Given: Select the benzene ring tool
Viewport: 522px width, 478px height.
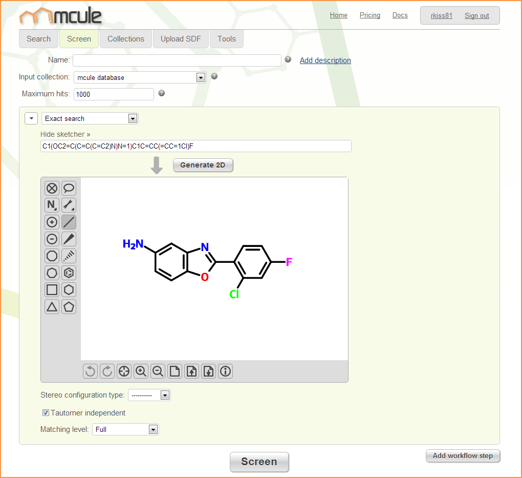Looking at the screenshot, I should pyautogui.click(x=69, y=273).
